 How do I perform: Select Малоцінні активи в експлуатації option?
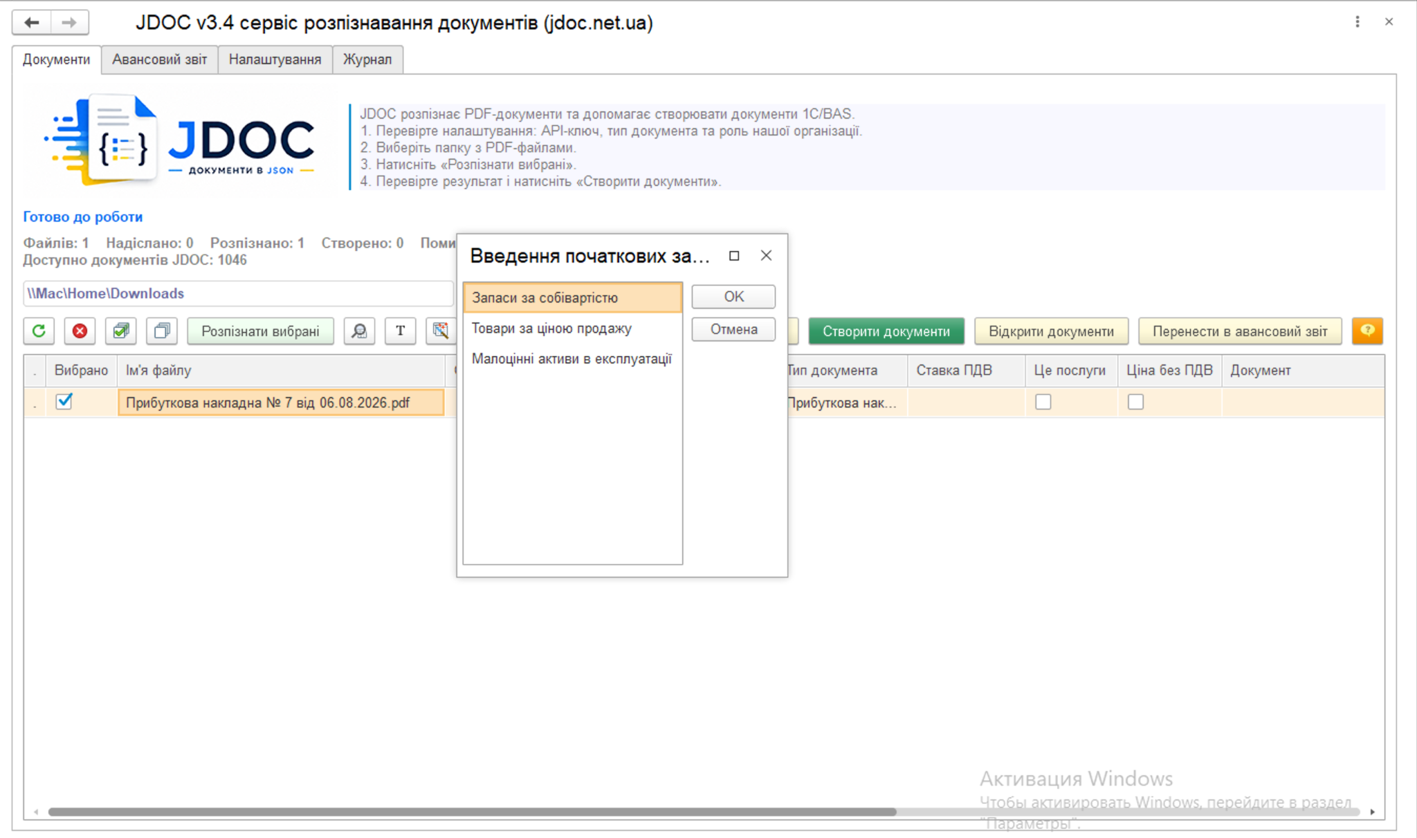click(573, 359)
